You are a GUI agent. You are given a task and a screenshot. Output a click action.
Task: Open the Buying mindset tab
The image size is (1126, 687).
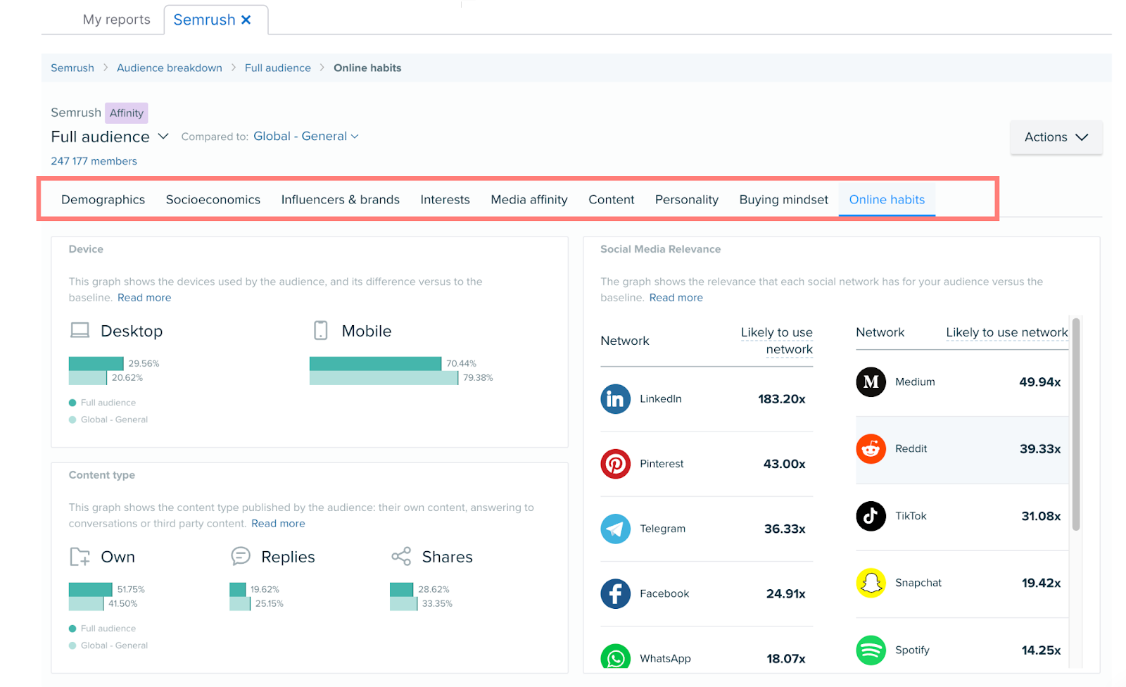[x=784, y=200]
